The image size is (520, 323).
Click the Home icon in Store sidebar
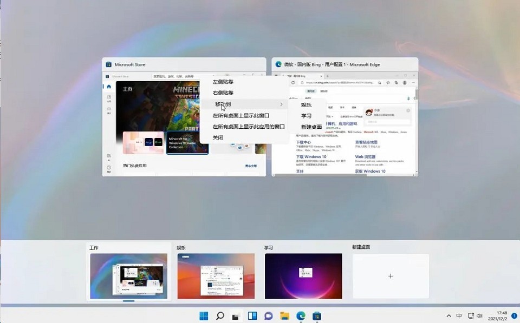coord(109,87)
